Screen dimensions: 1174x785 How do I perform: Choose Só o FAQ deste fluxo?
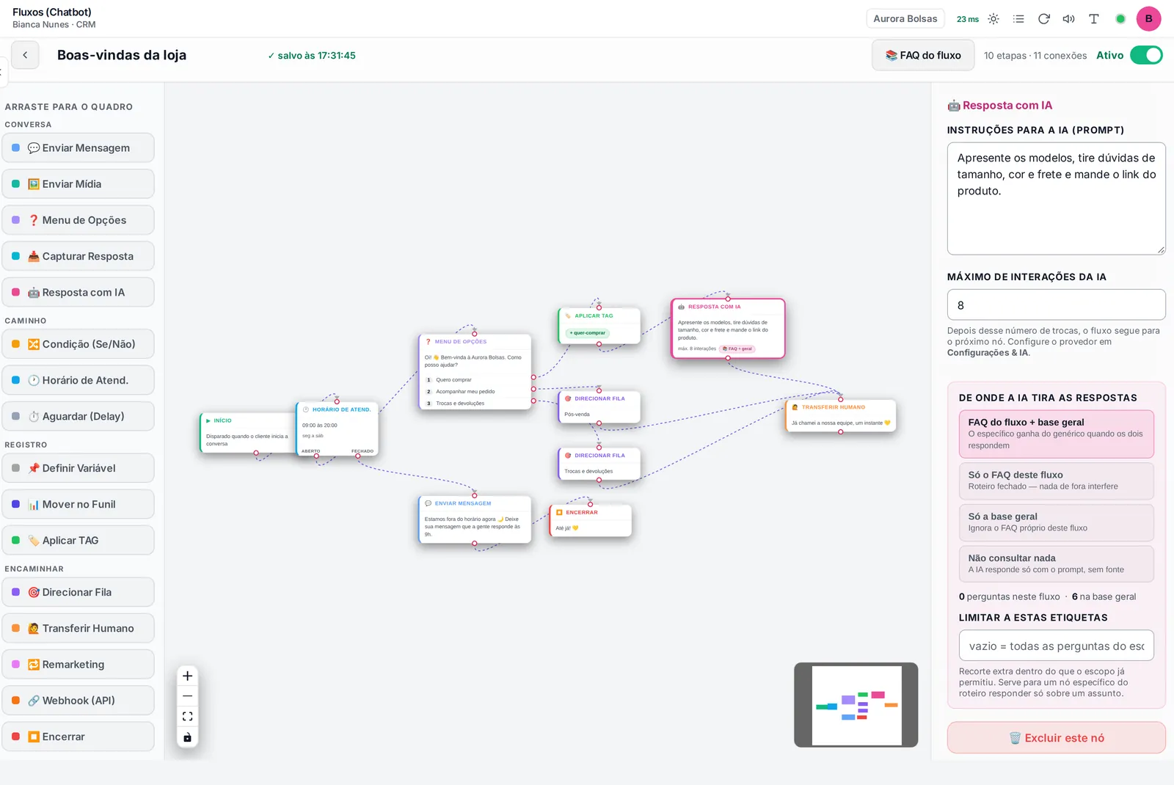[1056, 481]
